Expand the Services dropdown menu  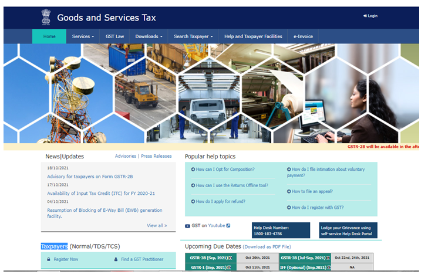pos(83,36)
